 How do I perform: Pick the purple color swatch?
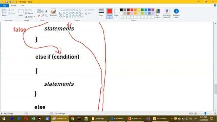point(153,10)
